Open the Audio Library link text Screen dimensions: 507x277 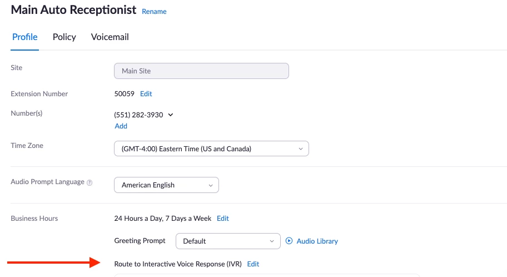pos(317,241)
